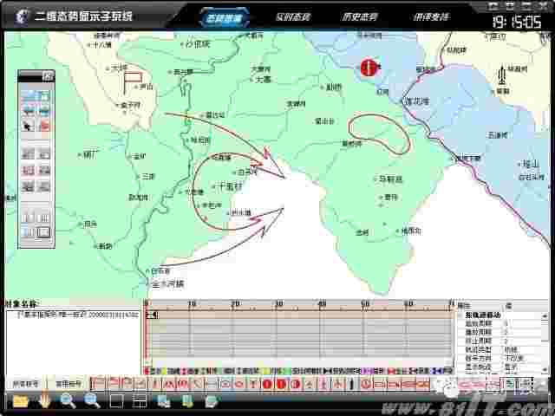Click the empty rectangle icon in bottom toolbar
555x416 pixels.
(x=115, y=400)
